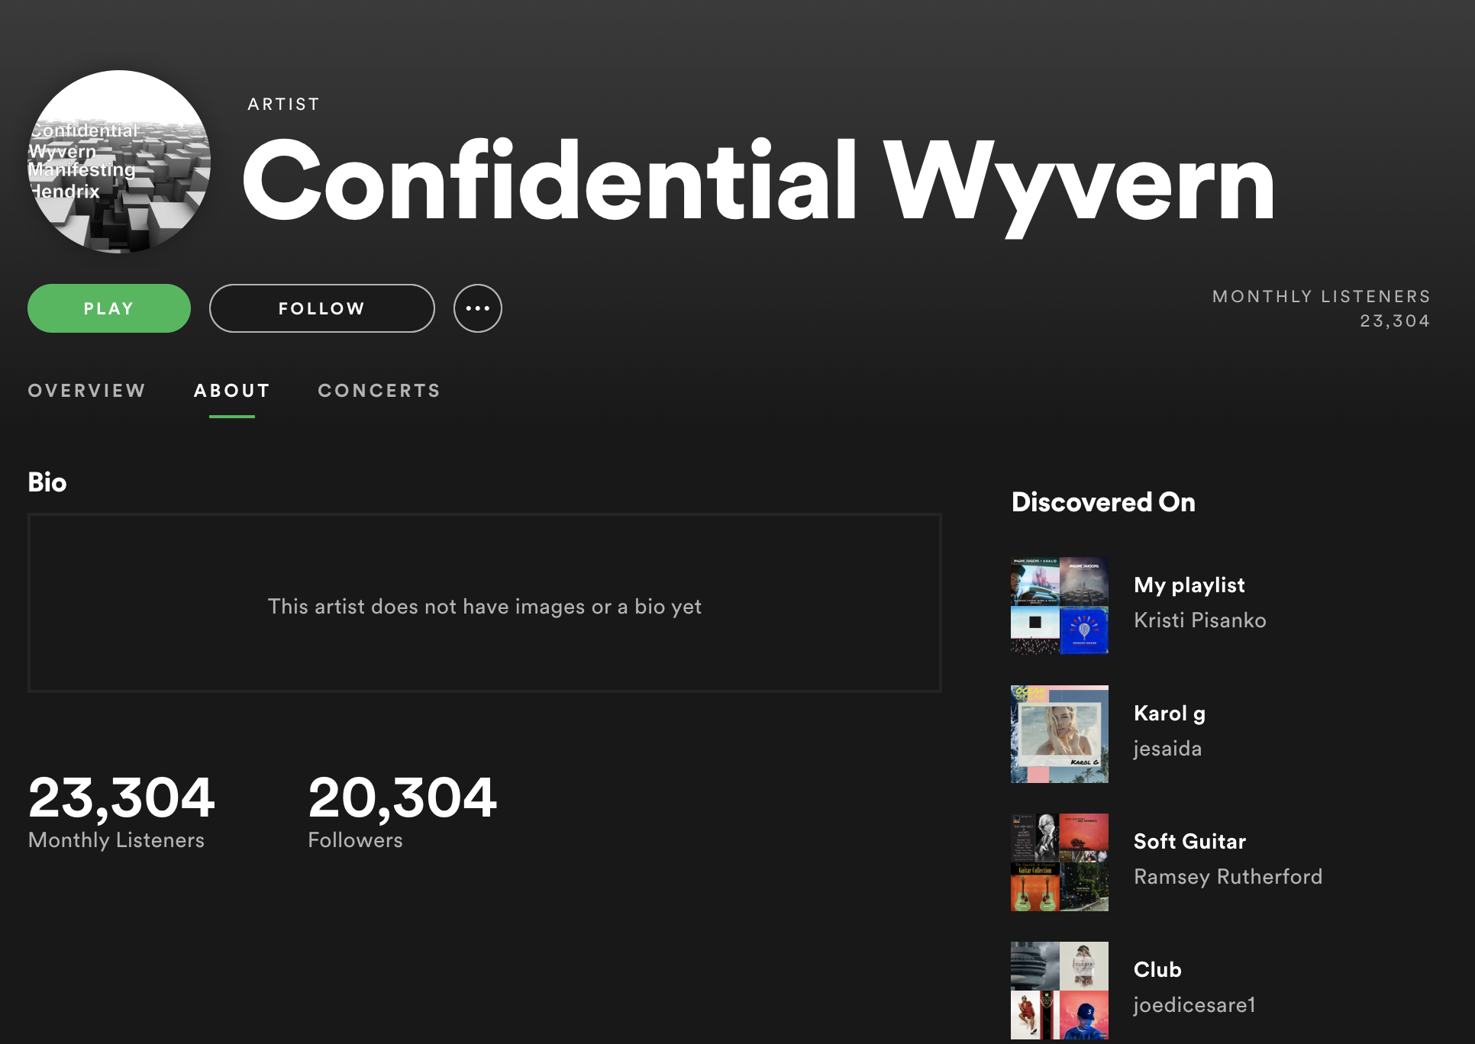Click the Bio section heading

click(x=47, y=482)
